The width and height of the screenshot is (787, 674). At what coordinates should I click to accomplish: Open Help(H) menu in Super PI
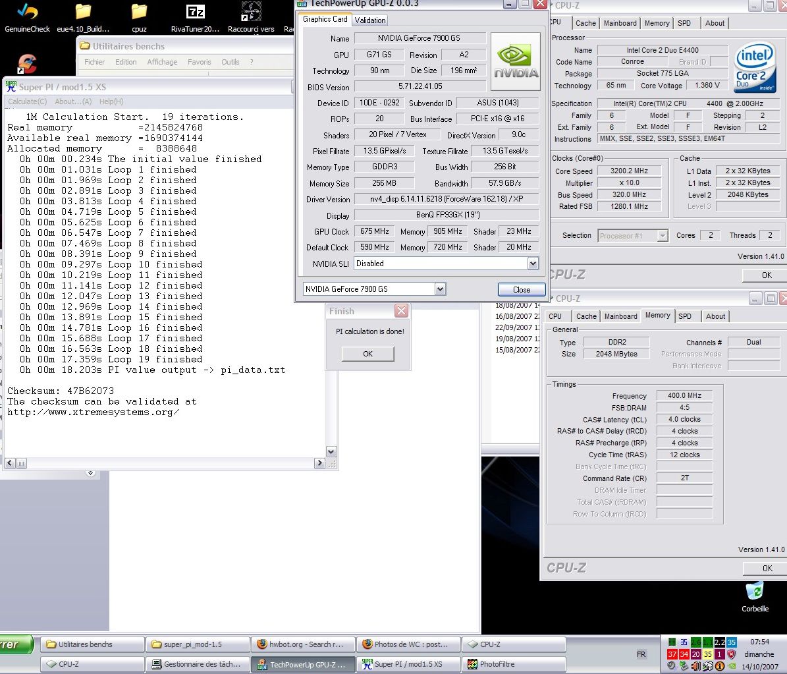tap(111, 101)
